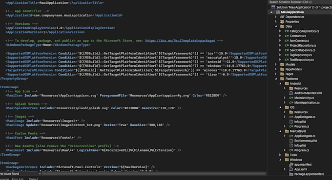Select Info.plist under the MacCatalyst folder
Image resolution: width=332 pixels, height=180 pixels.
coord(300,145)
